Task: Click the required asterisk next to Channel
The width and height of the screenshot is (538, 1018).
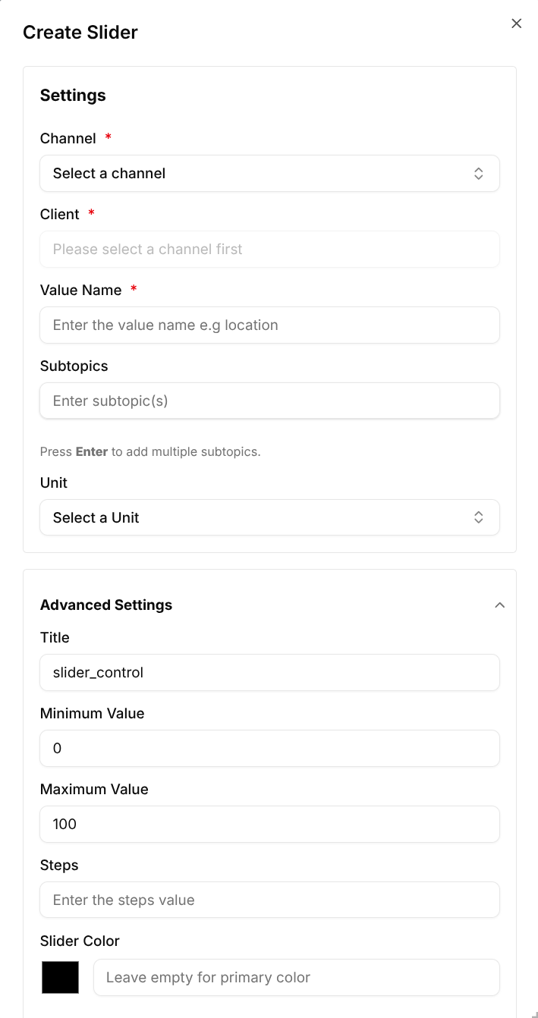Action: tap(107, 135)
